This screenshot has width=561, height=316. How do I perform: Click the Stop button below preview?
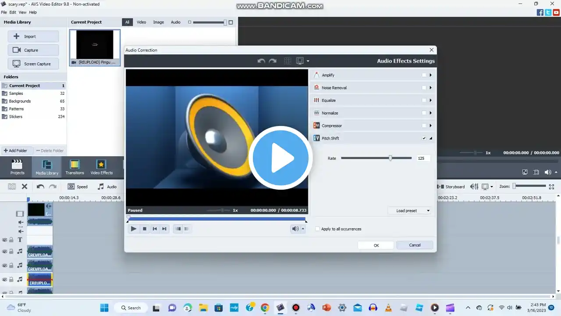(x=144, y=229)
